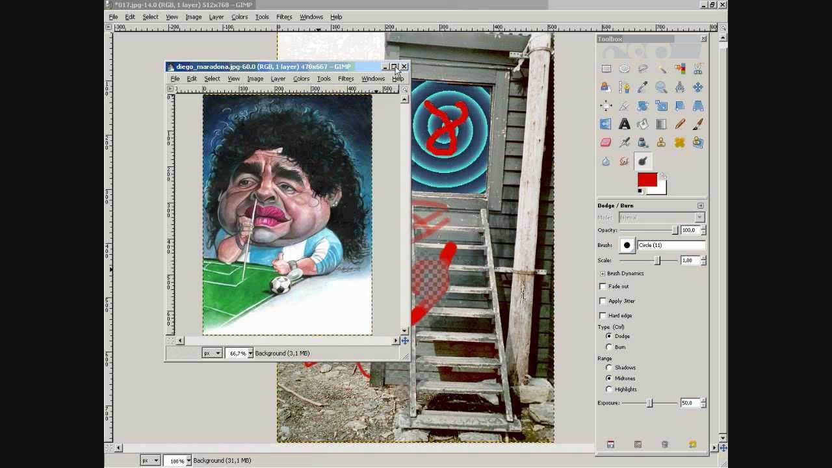Select the Ellipse Select tool
The height and width of the screenshot is (468, 832).
tap(624, 69)
